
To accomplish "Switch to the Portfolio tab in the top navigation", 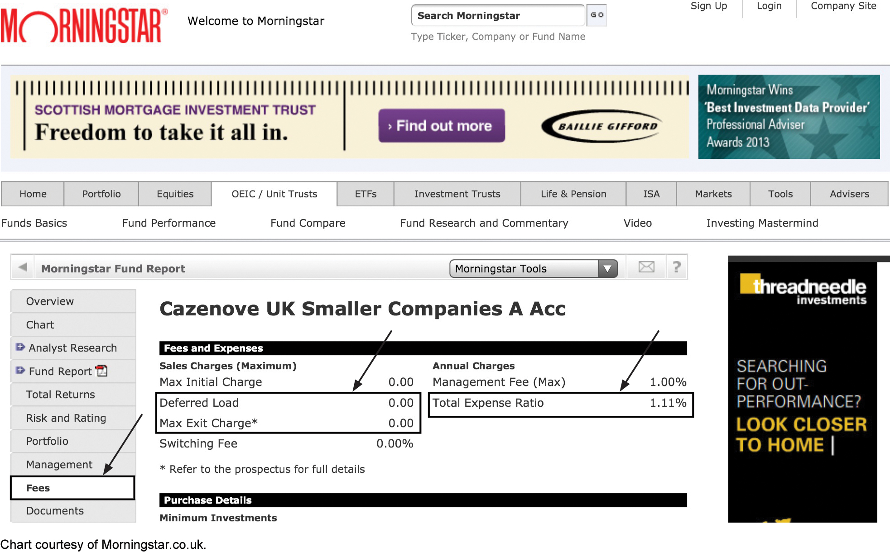I will (x=101, y=194).
